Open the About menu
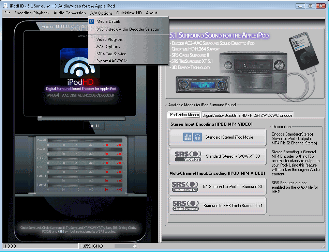The height and width of the screenshot is (252, 329). [151, 13]
